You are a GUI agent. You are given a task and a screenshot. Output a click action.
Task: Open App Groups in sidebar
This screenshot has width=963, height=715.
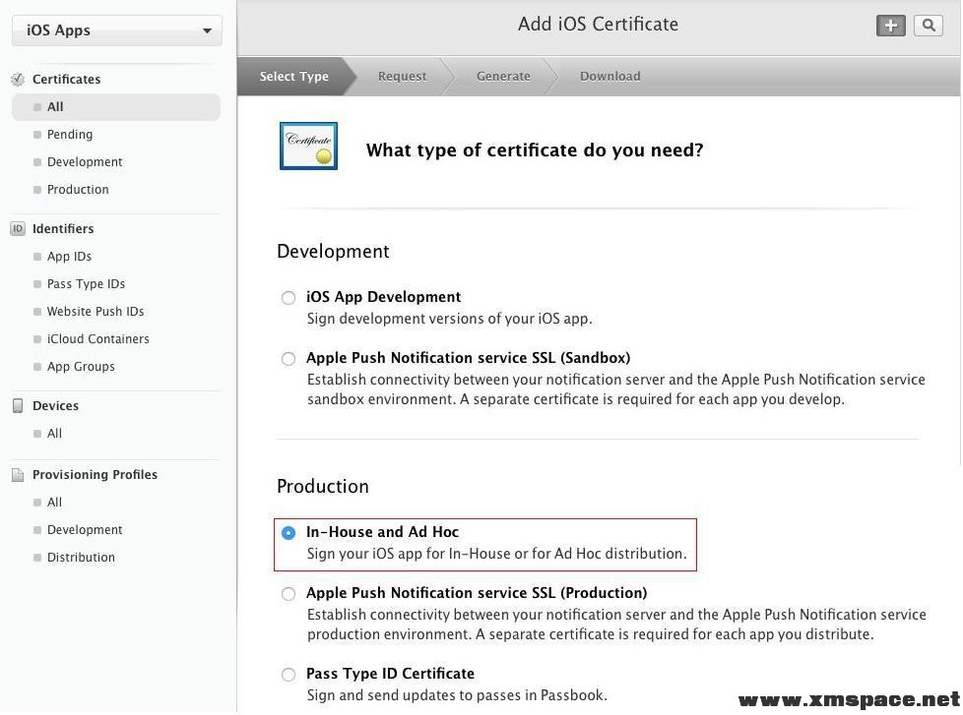tap(81, 367)
